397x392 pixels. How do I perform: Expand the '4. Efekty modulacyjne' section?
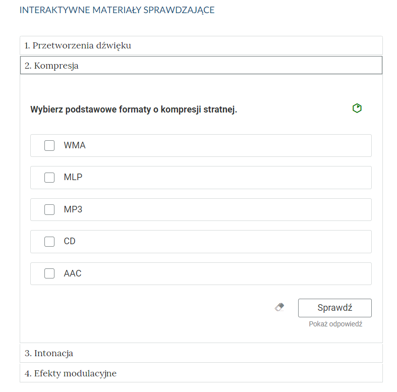[201, 373]
